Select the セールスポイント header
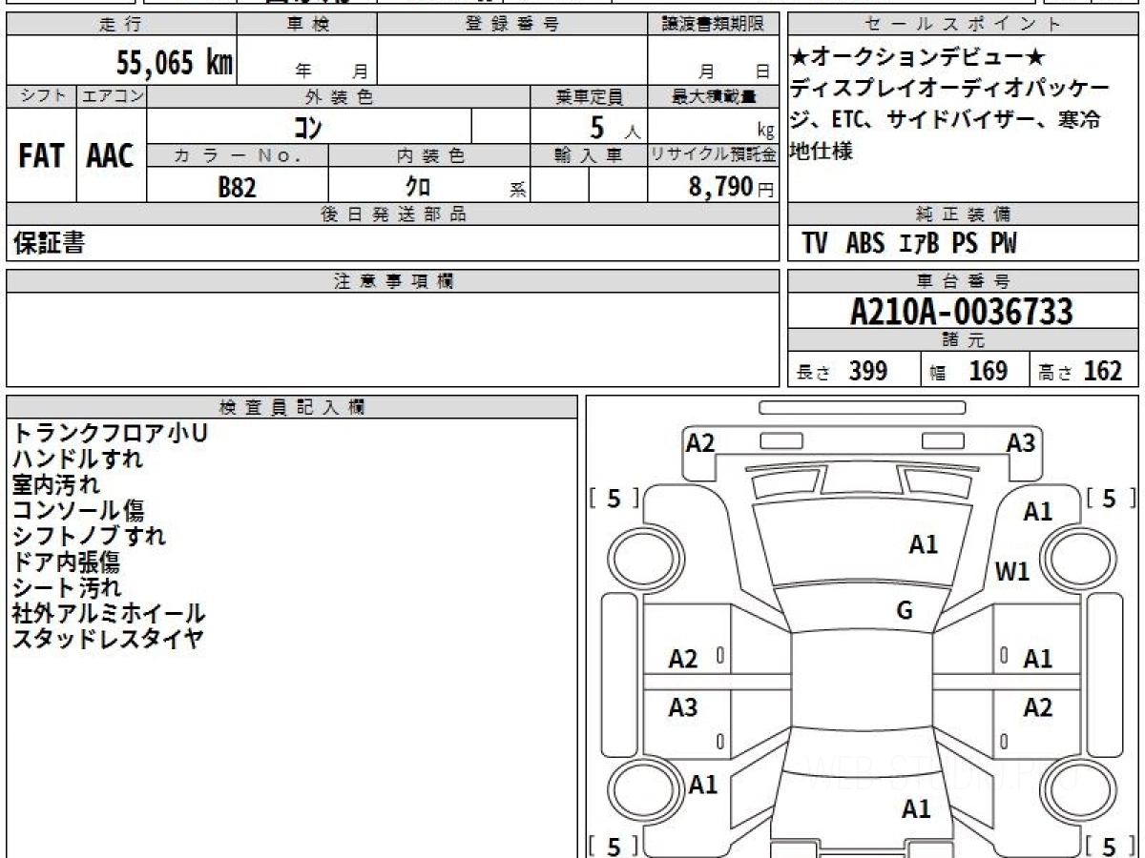This screenshot has height=858, width=1145. (963, 25)
